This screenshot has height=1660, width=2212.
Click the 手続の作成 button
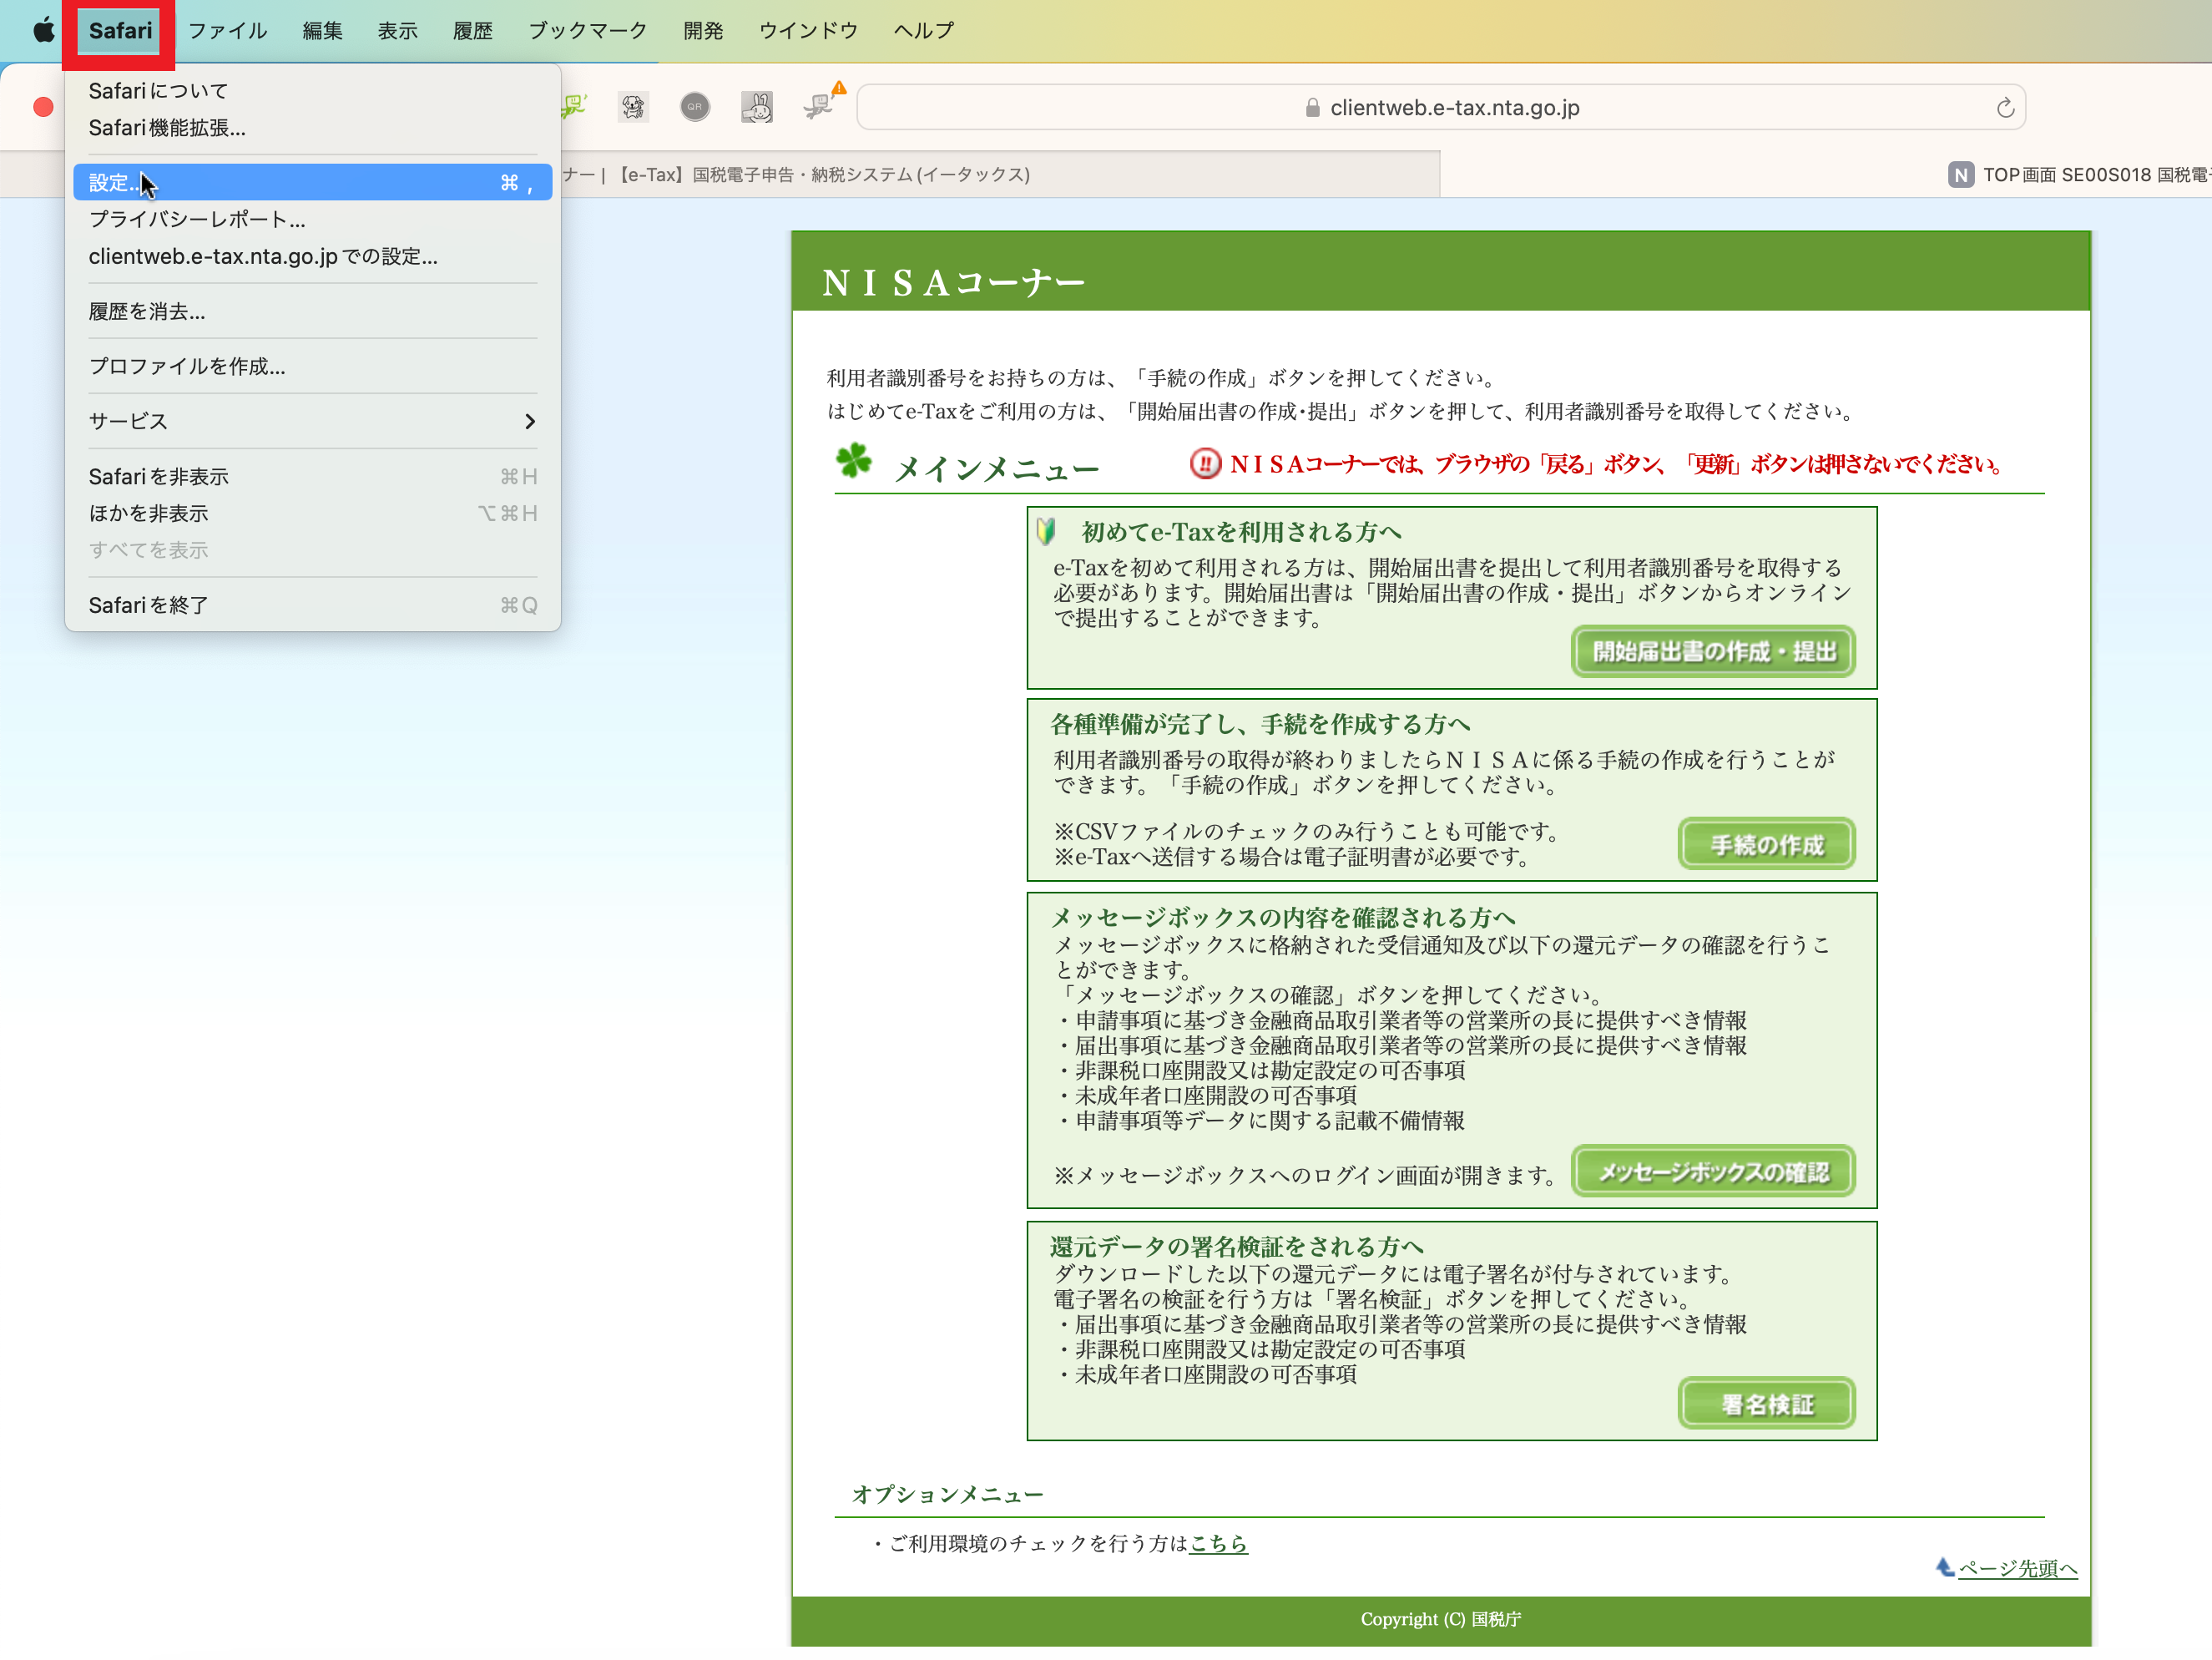1766,844
